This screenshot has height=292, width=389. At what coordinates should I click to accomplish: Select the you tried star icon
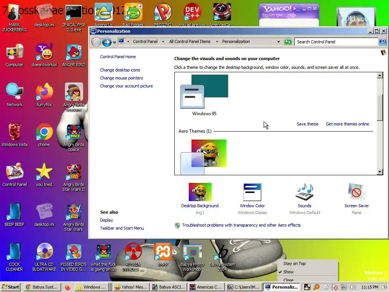tap(44, 175)
